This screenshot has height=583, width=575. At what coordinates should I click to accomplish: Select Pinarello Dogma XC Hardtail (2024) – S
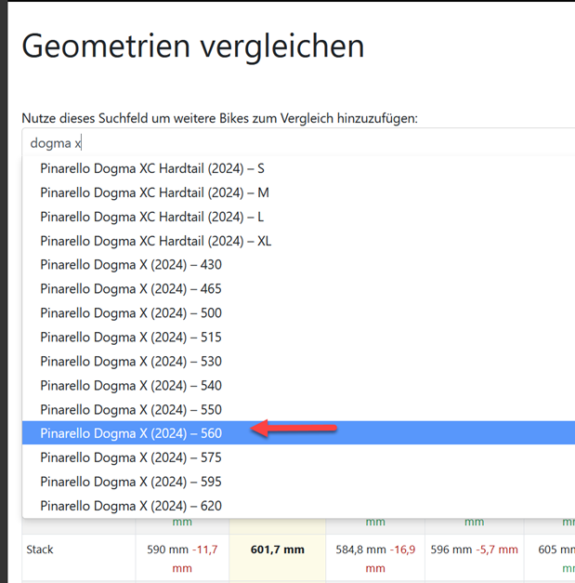point(152,168)
